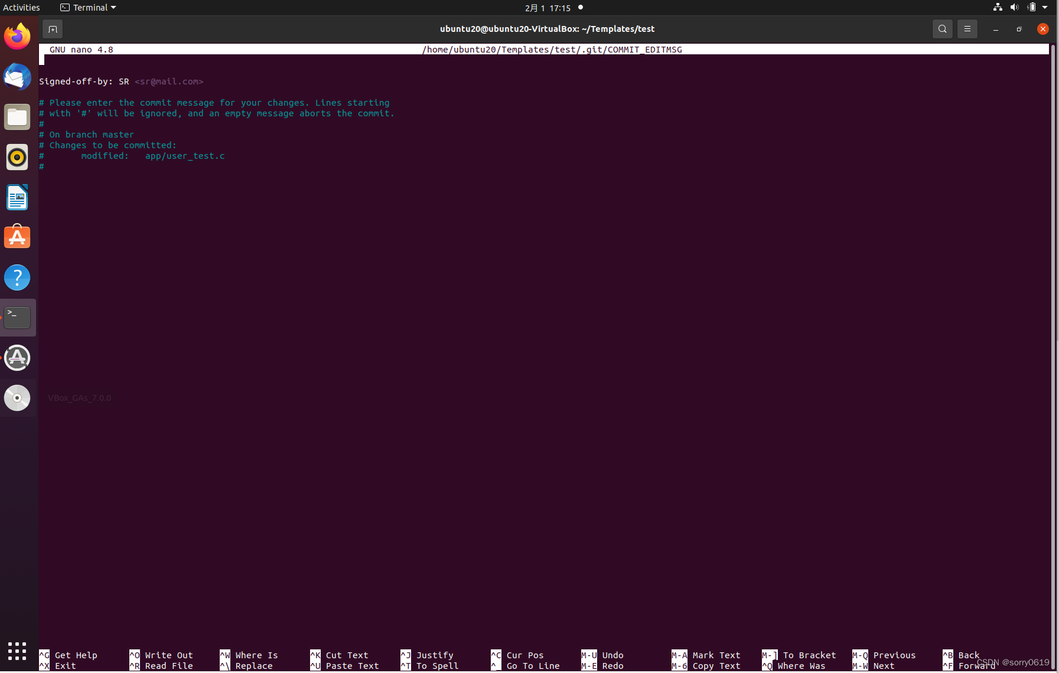
Task: Launch the Rhythmbox music player
Action: pyautogui.click(x=17, y=157)
